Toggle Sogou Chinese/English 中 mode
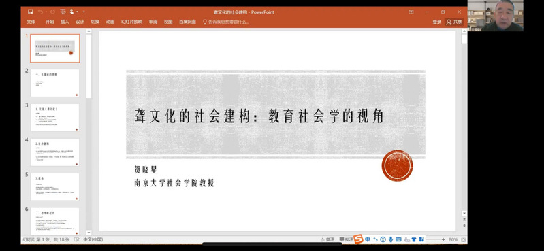 tap(368, 239)
